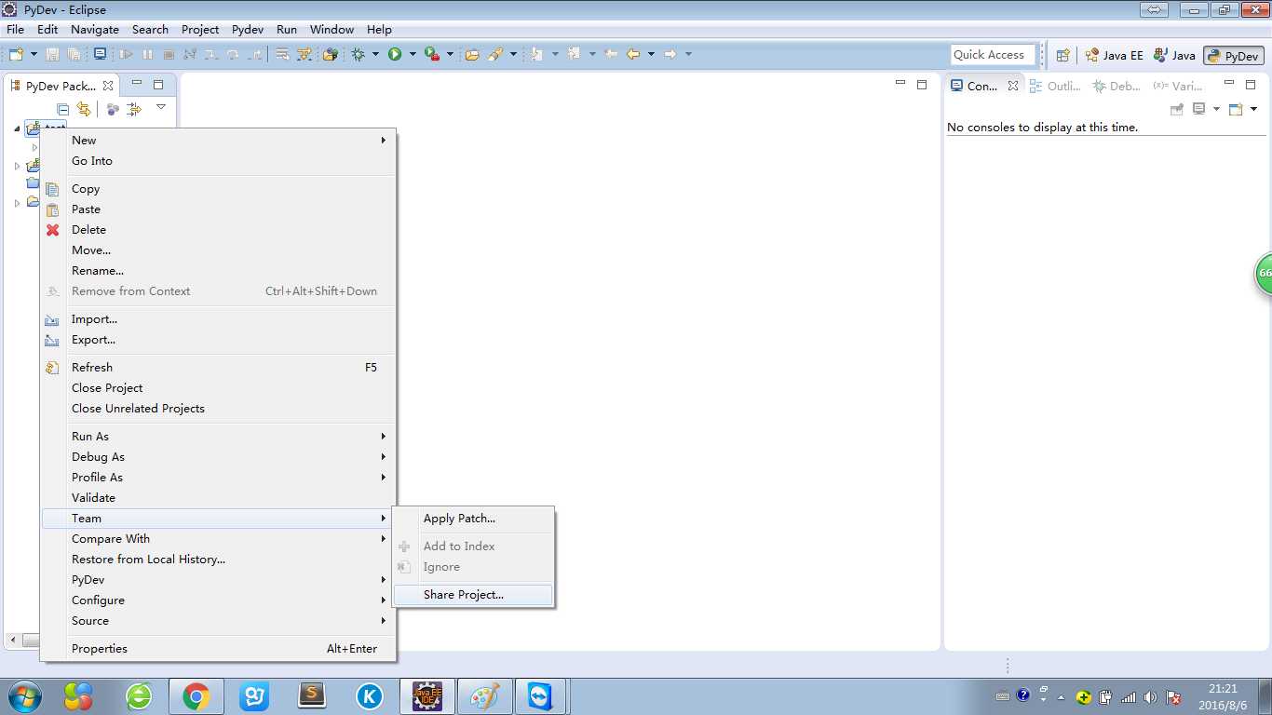This screenshot has height=715, width=1272.
Task: Open the Package Explorer view menu triangle
Action: click(x=160, y=107)
